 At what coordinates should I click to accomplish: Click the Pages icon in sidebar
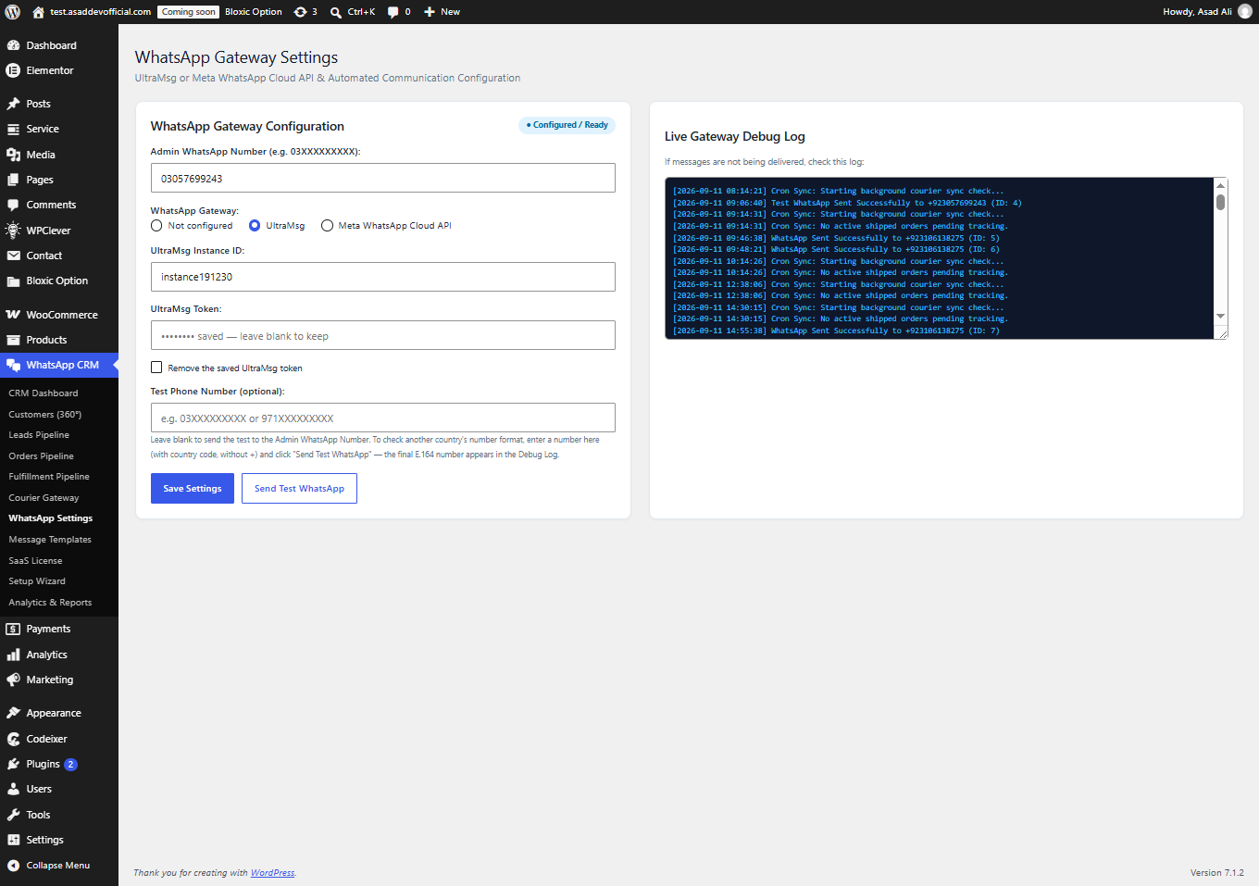[13, 180]
